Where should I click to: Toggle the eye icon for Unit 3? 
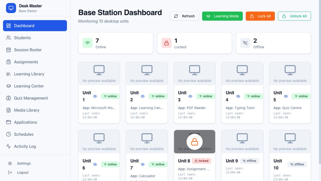(191, 96)
